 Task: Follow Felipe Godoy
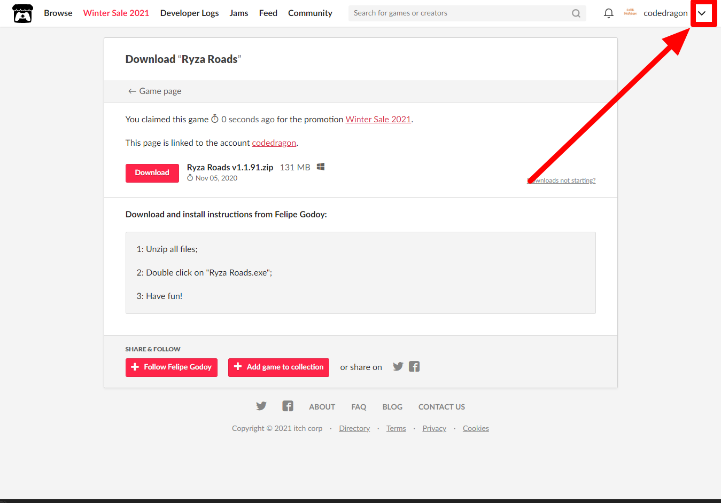click(x=172, y=367)
